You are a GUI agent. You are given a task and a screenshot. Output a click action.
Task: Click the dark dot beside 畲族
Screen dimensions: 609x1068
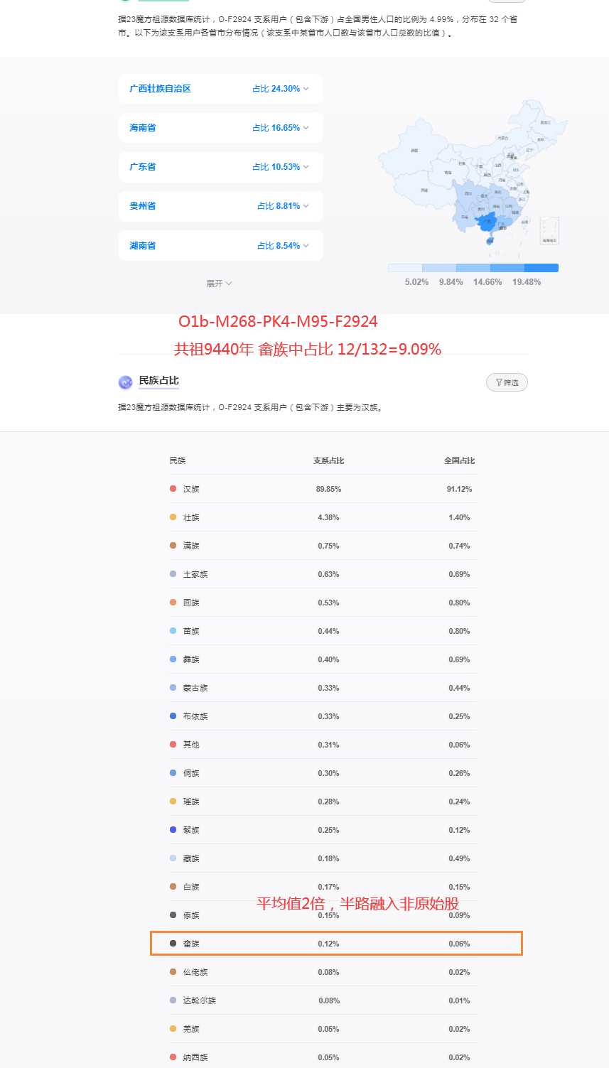coord(173,944)
